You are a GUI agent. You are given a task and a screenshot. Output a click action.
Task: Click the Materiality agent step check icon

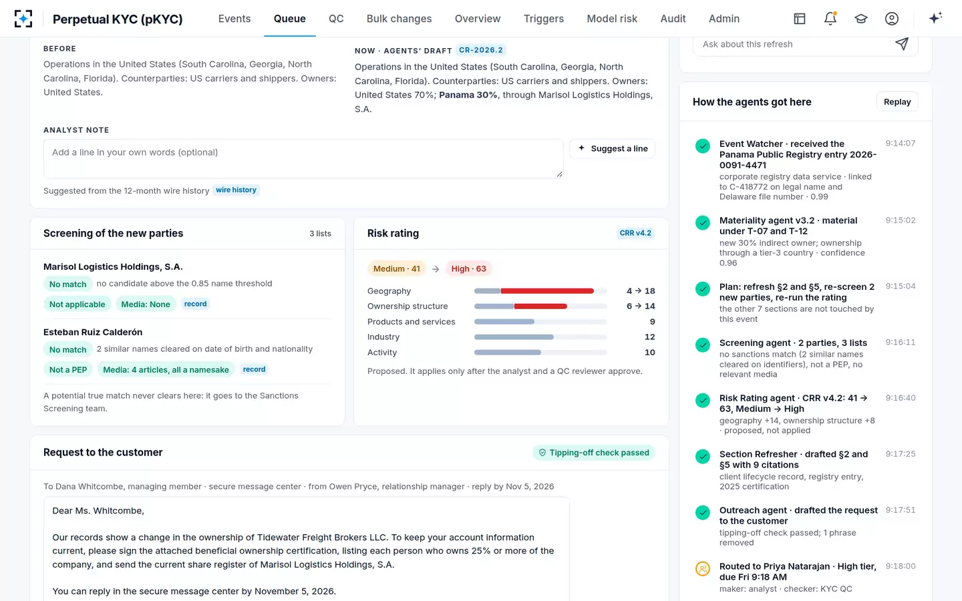coord(703,222)
